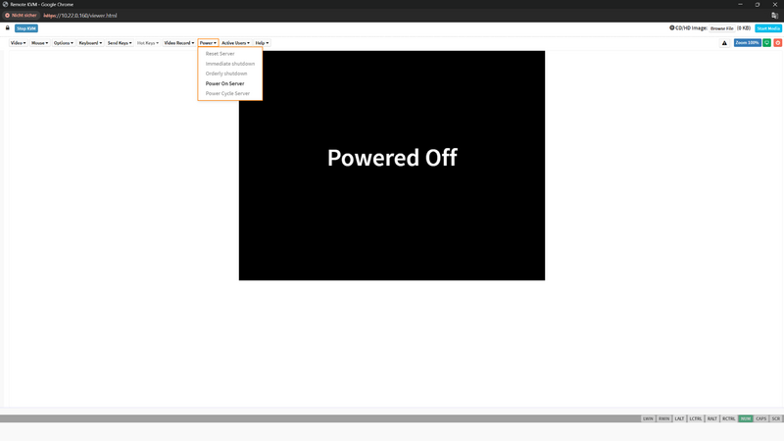Click the browser address bar URL
This screenshot has width=784, height=441.
[x=80, y=16]
